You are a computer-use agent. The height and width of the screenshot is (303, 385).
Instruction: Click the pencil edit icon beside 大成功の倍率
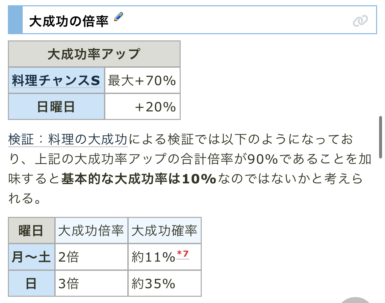click(118, 16)
